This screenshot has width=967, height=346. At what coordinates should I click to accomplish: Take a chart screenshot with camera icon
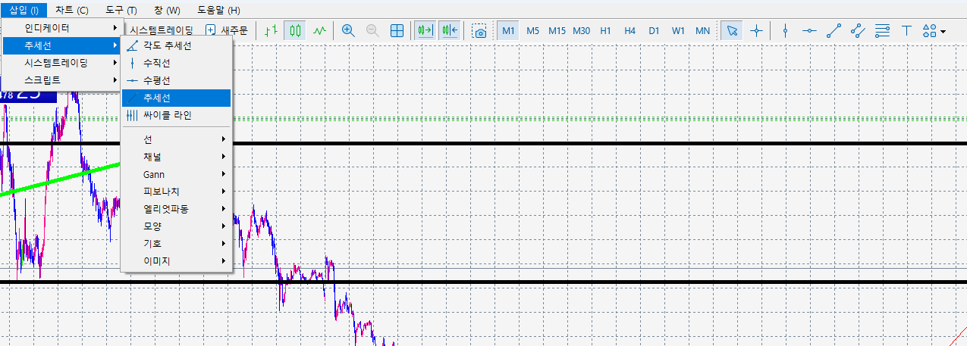(x=479, y=31)
